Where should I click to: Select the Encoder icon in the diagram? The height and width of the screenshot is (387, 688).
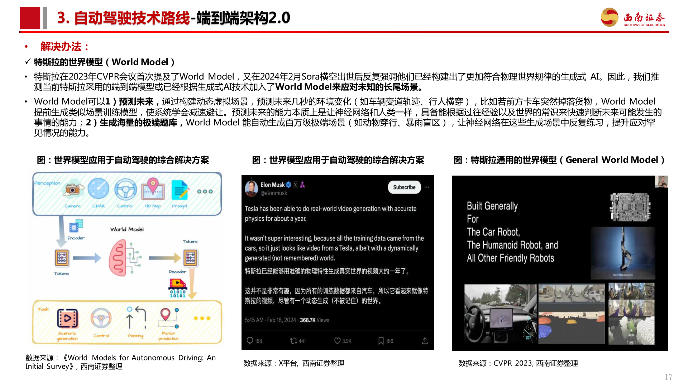click(77, 226)
